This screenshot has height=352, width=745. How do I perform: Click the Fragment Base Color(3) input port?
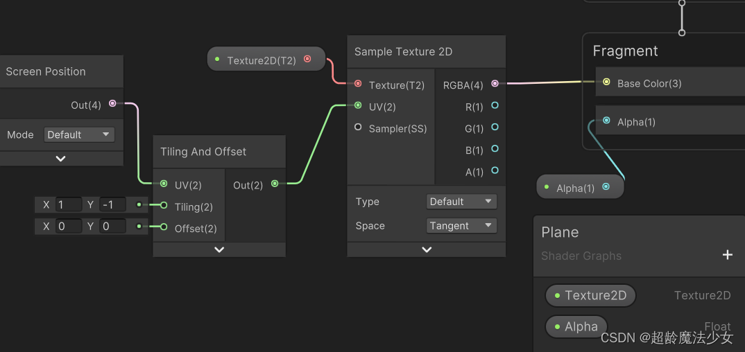(x=606, y=82)
